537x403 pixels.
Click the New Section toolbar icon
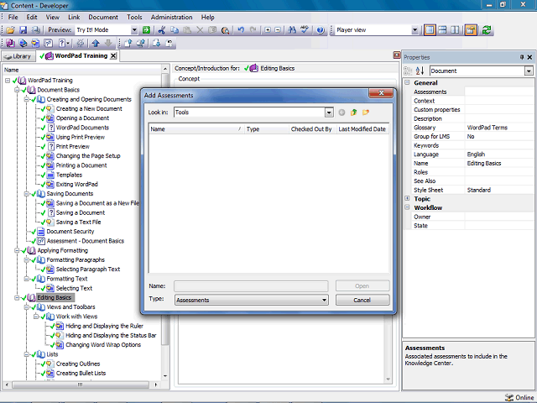(23, 43)
